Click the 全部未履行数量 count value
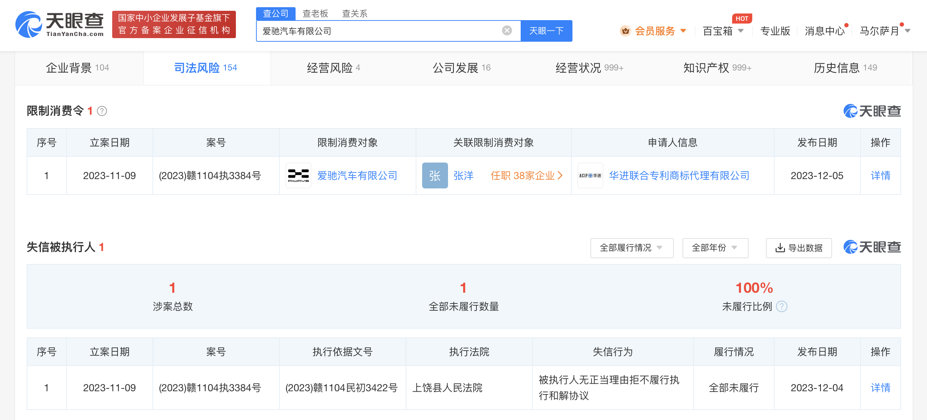The width and height of the screenshot is (927, 420). [x=463, y=288]
